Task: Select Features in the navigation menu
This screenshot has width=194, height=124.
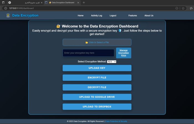Action: (132, 16)
